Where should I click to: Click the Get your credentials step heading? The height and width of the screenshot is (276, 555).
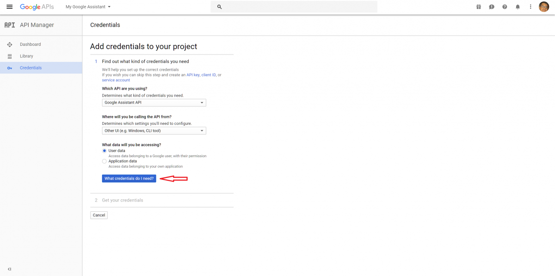pos(123,200)
